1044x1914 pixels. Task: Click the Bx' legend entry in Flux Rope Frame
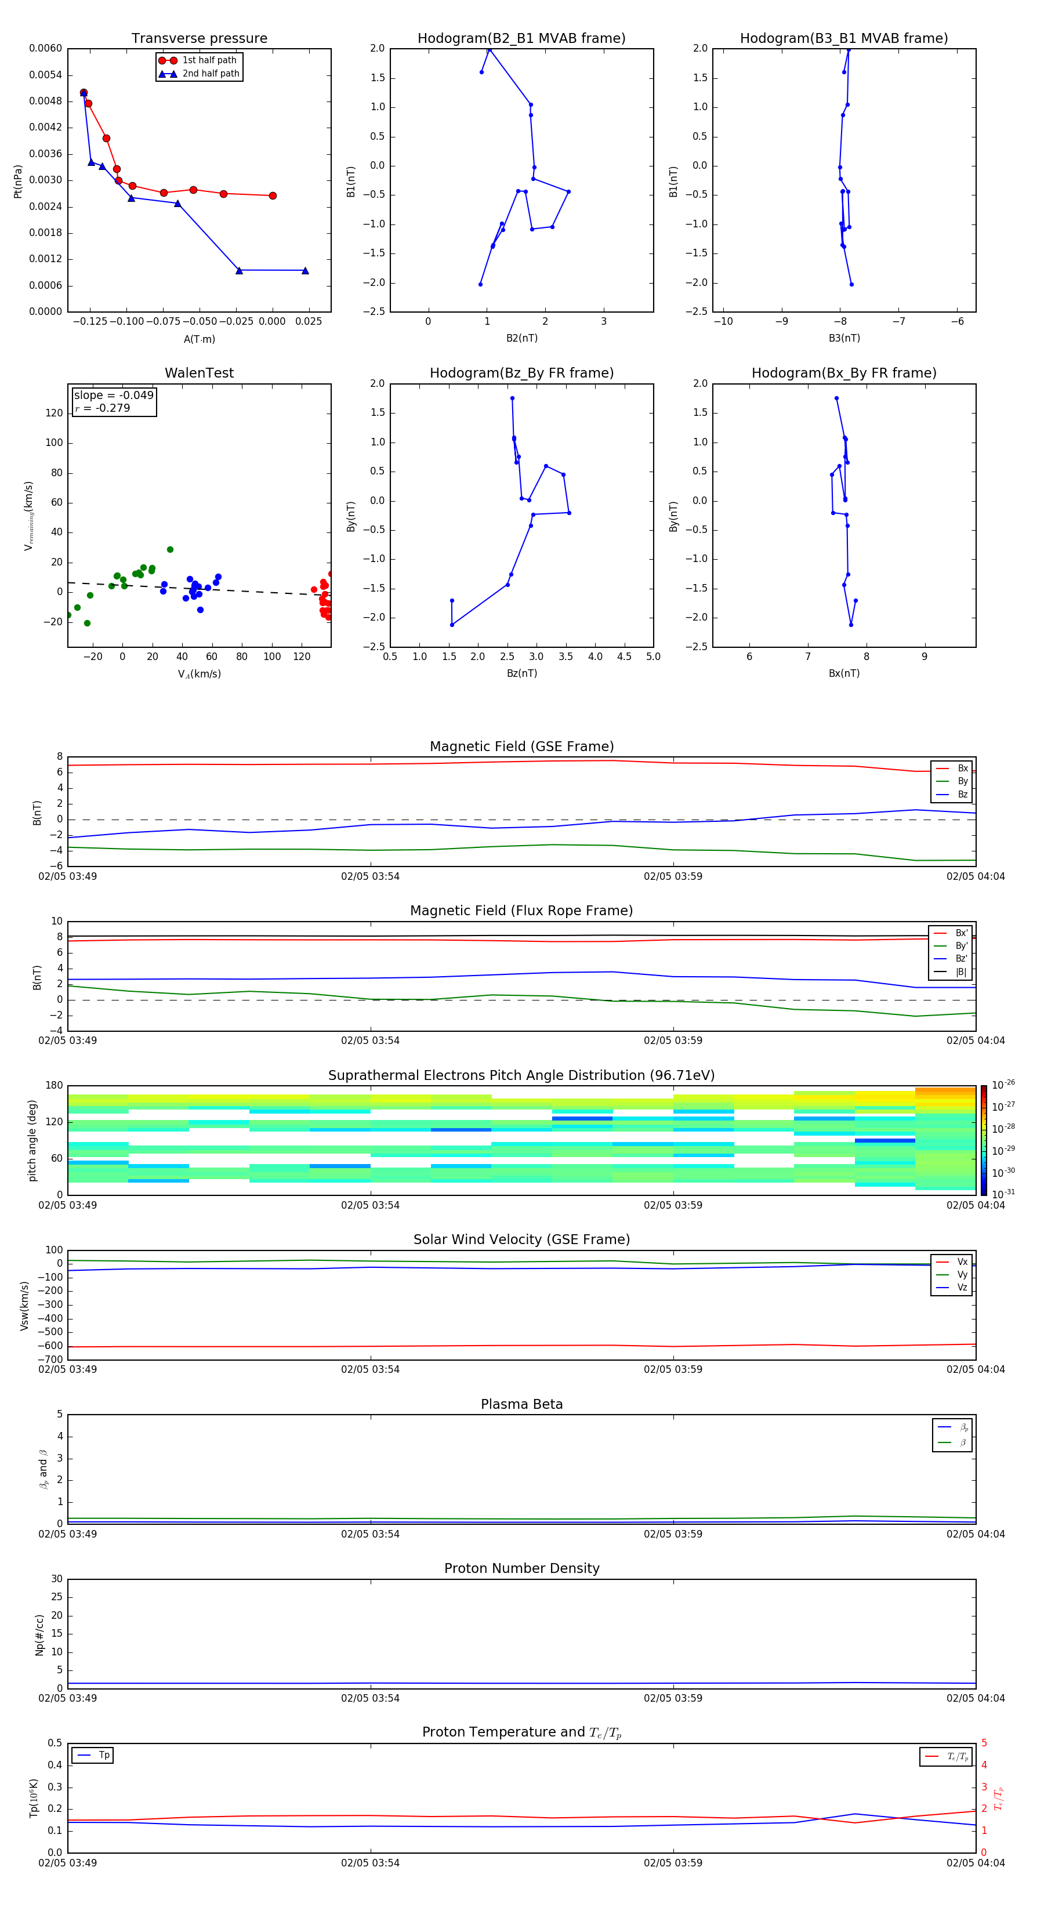click(x=951, y=933)
